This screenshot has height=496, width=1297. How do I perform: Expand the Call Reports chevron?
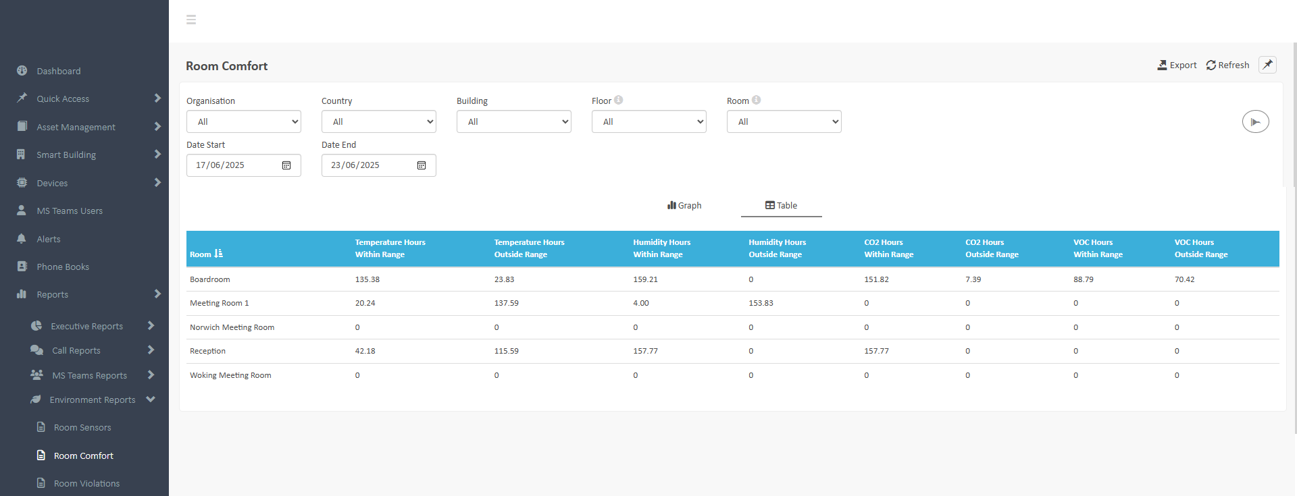click(151, 350)
